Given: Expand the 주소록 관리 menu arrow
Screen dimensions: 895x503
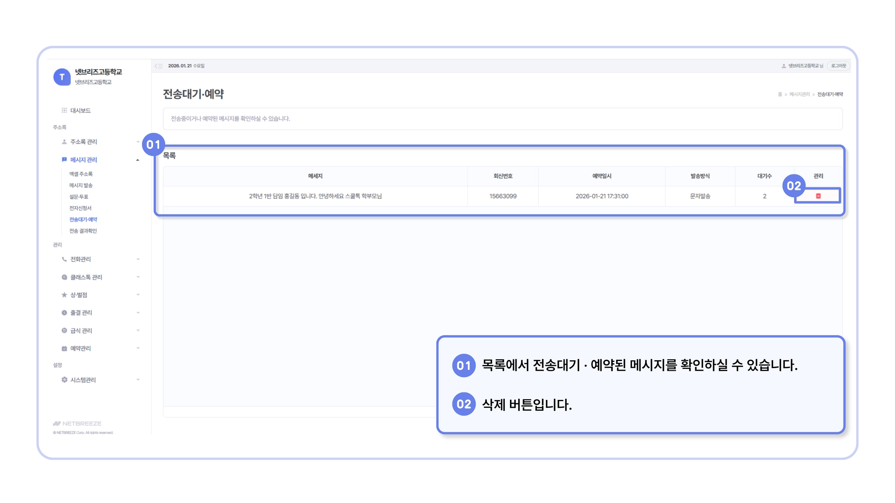Looking at the screenshot, I should [138, 142].
